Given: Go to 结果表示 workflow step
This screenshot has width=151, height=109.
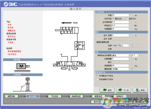Looking at the screenshot, I should 120,96.
